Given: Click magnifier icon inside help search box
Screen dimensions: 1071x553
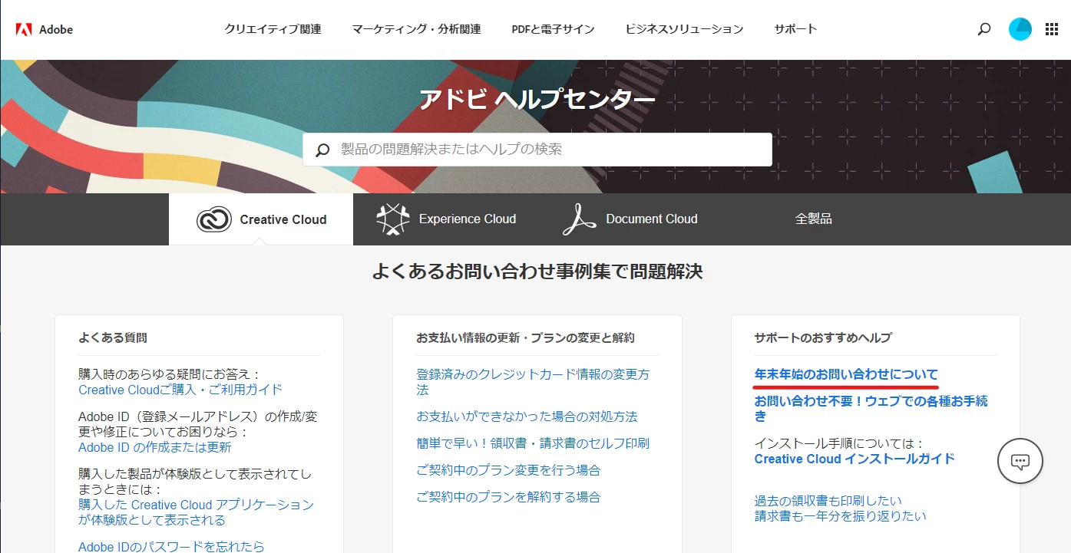Looking at the screenshot, I should pyautogui.click(x=323, y=150).
